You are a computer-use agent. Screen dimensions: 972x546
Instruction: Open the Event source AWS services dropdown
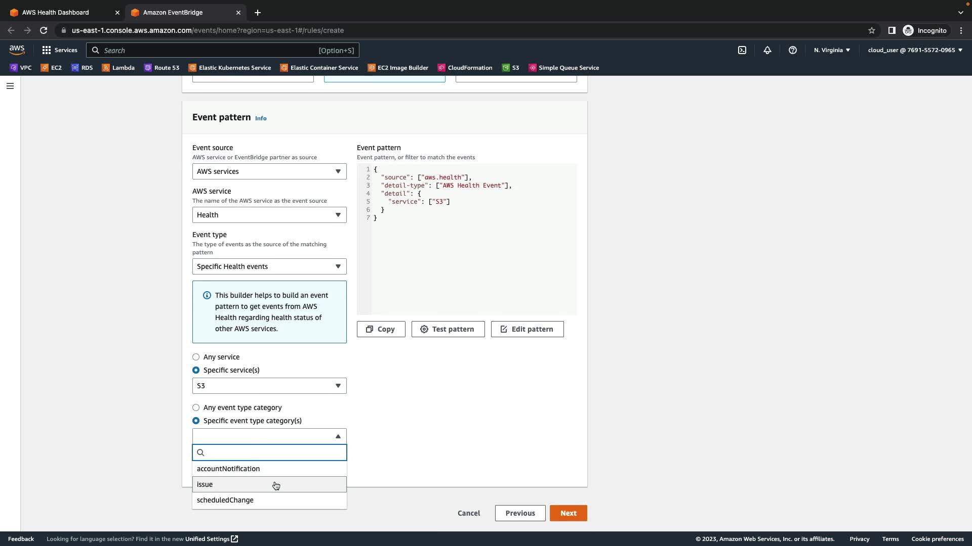coord(269,171)
